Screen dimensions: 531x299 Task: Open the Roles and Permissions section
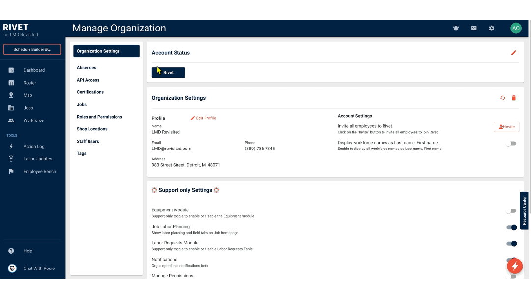click(x=100, y=117)
